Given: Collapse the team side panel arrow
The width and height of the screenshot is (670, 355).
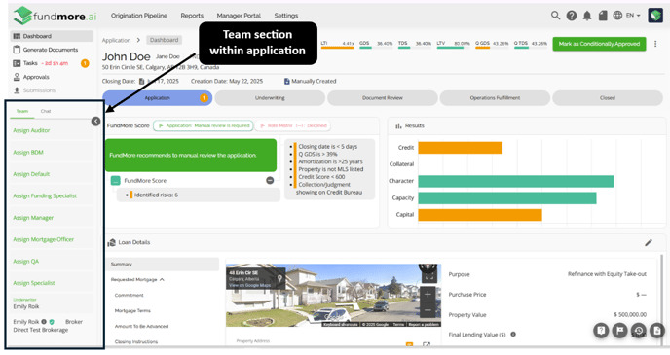Looking at the screenshot, I should tap(95, 122).
